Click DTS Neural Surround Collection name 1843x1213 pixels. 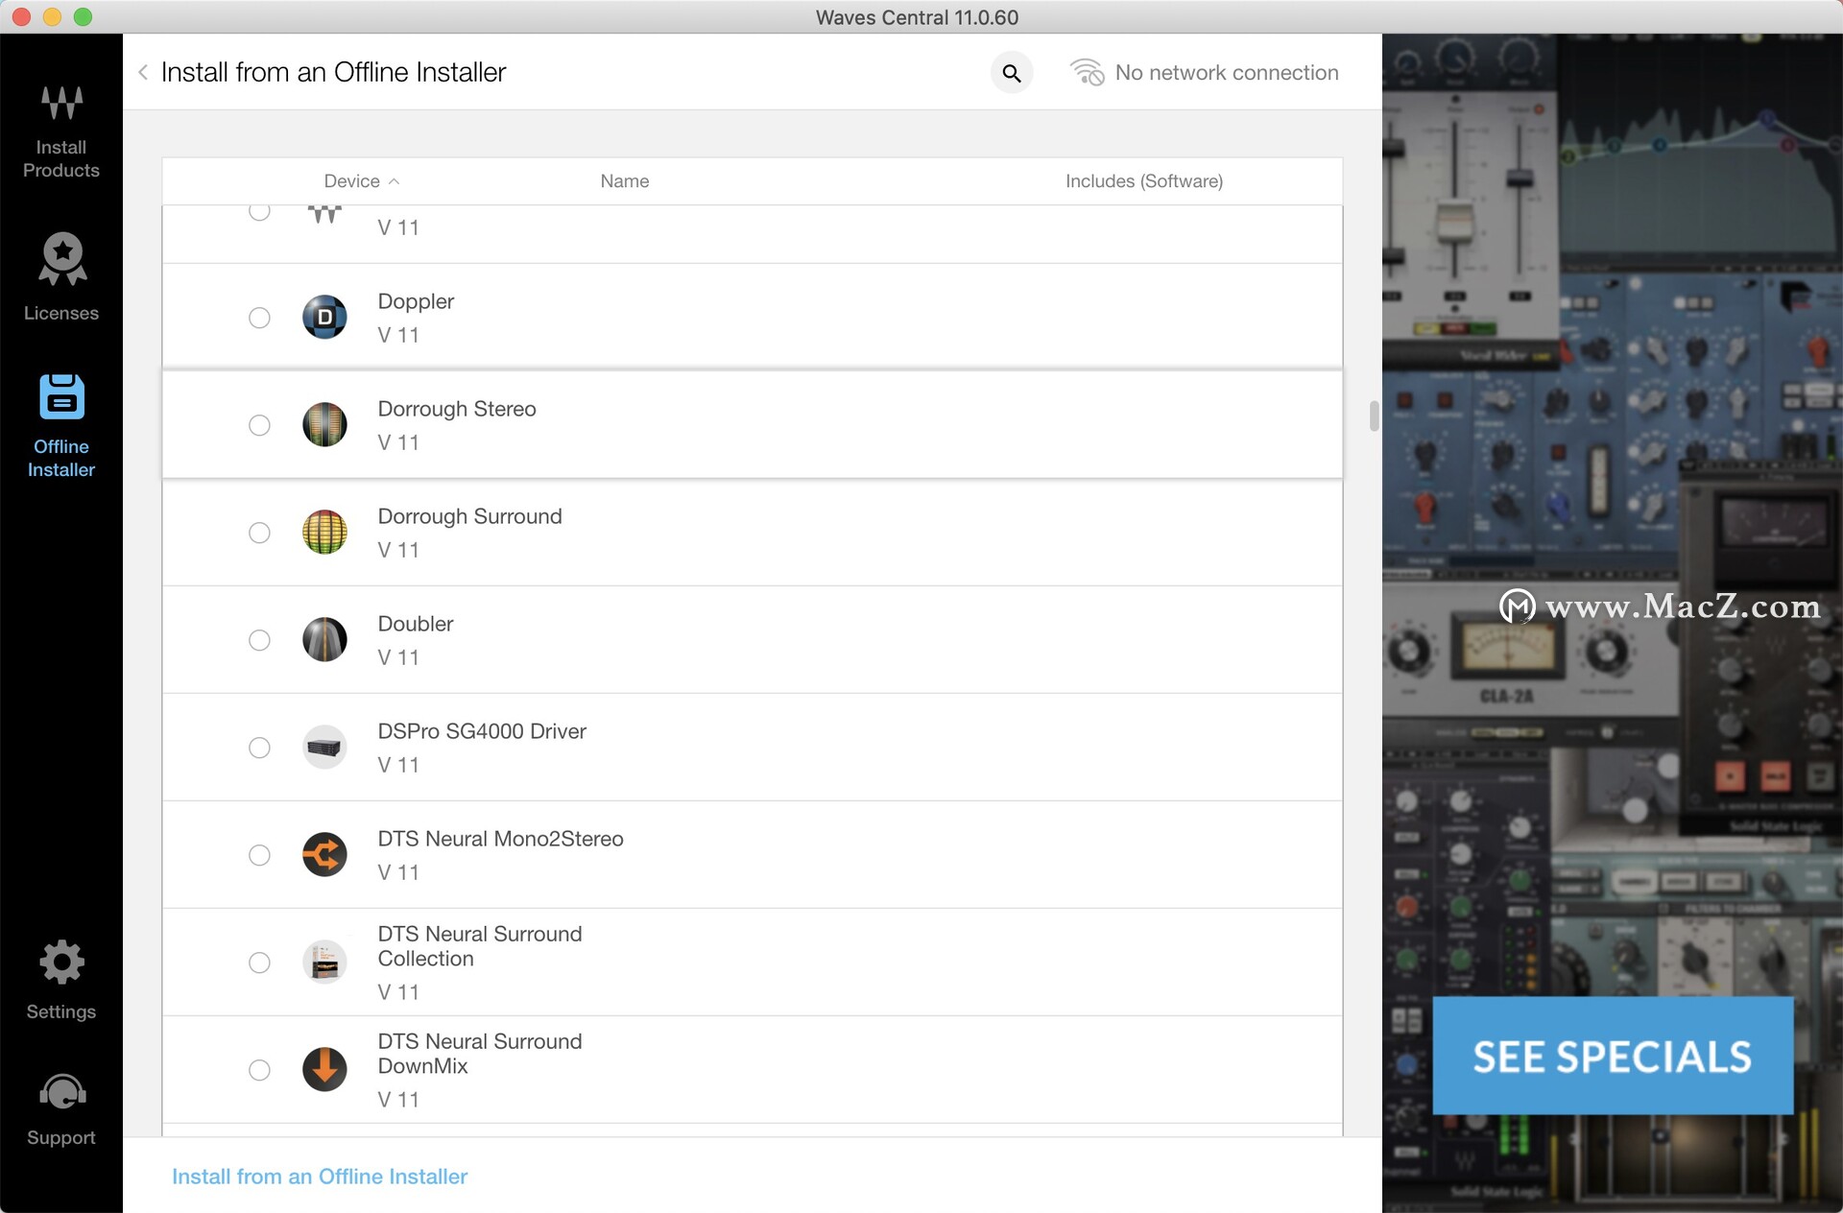[480, 946]
